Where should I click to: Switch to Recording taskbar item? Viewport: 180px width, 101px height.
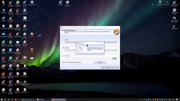pyautogui.click(x=43, y=100)
